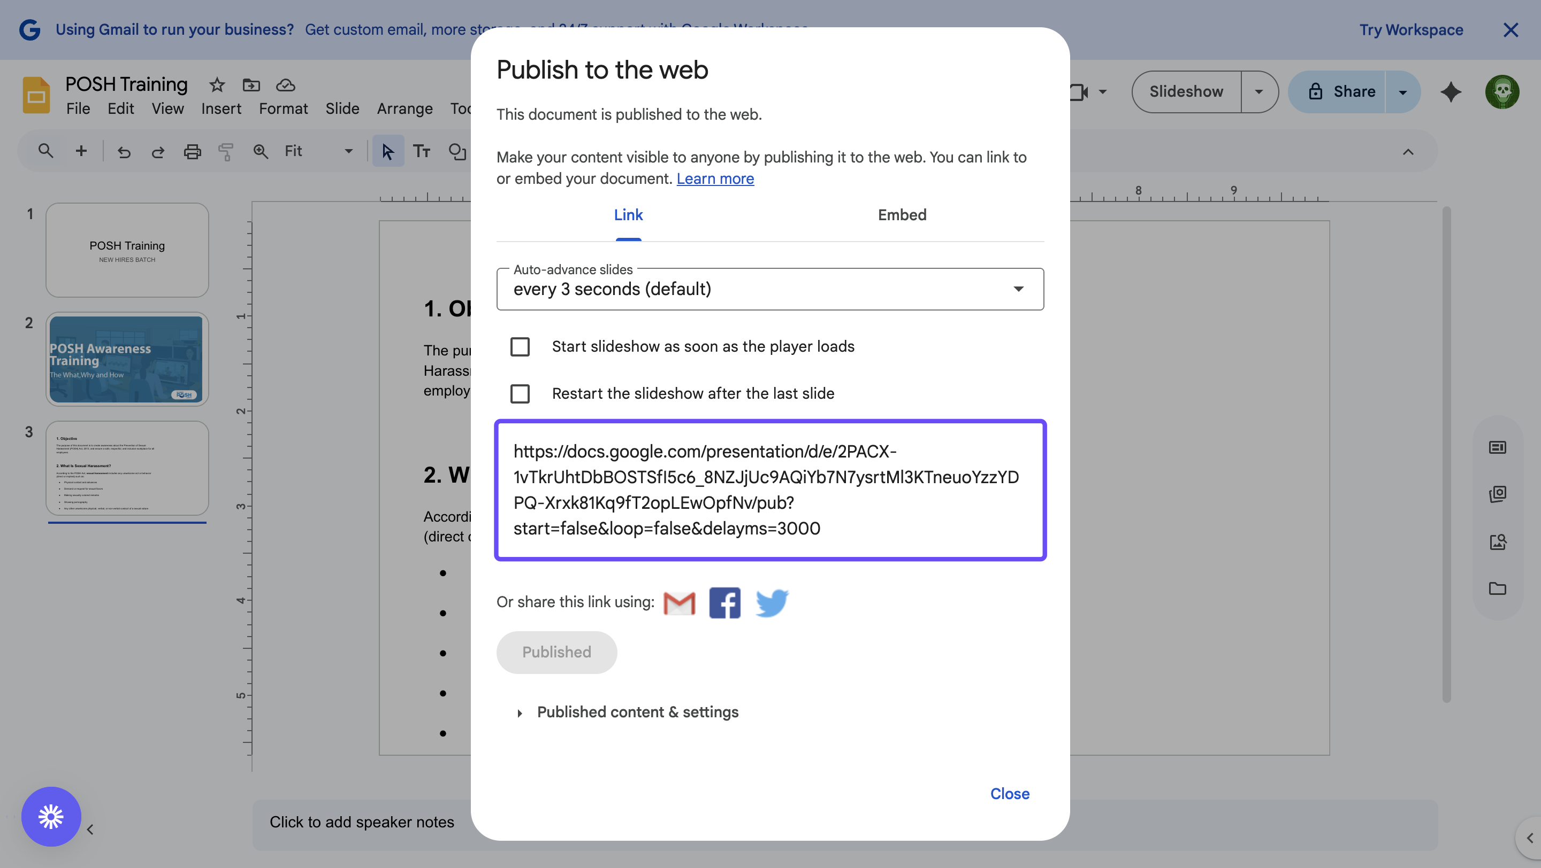Screen dimensions: 1541x868
Task: Select the published URL text field
Action: (770, 490)
